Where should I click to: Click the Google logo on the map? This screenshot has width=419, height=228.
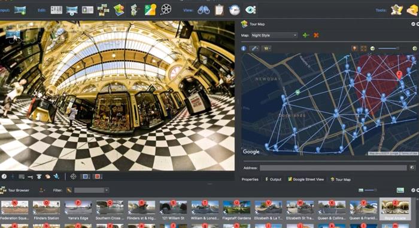coord(251,152)
